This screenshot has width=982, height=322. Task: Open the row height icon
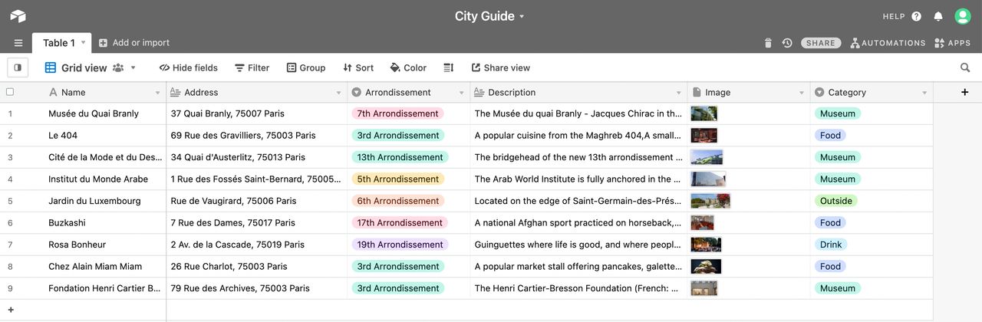[x=449, y=67]
